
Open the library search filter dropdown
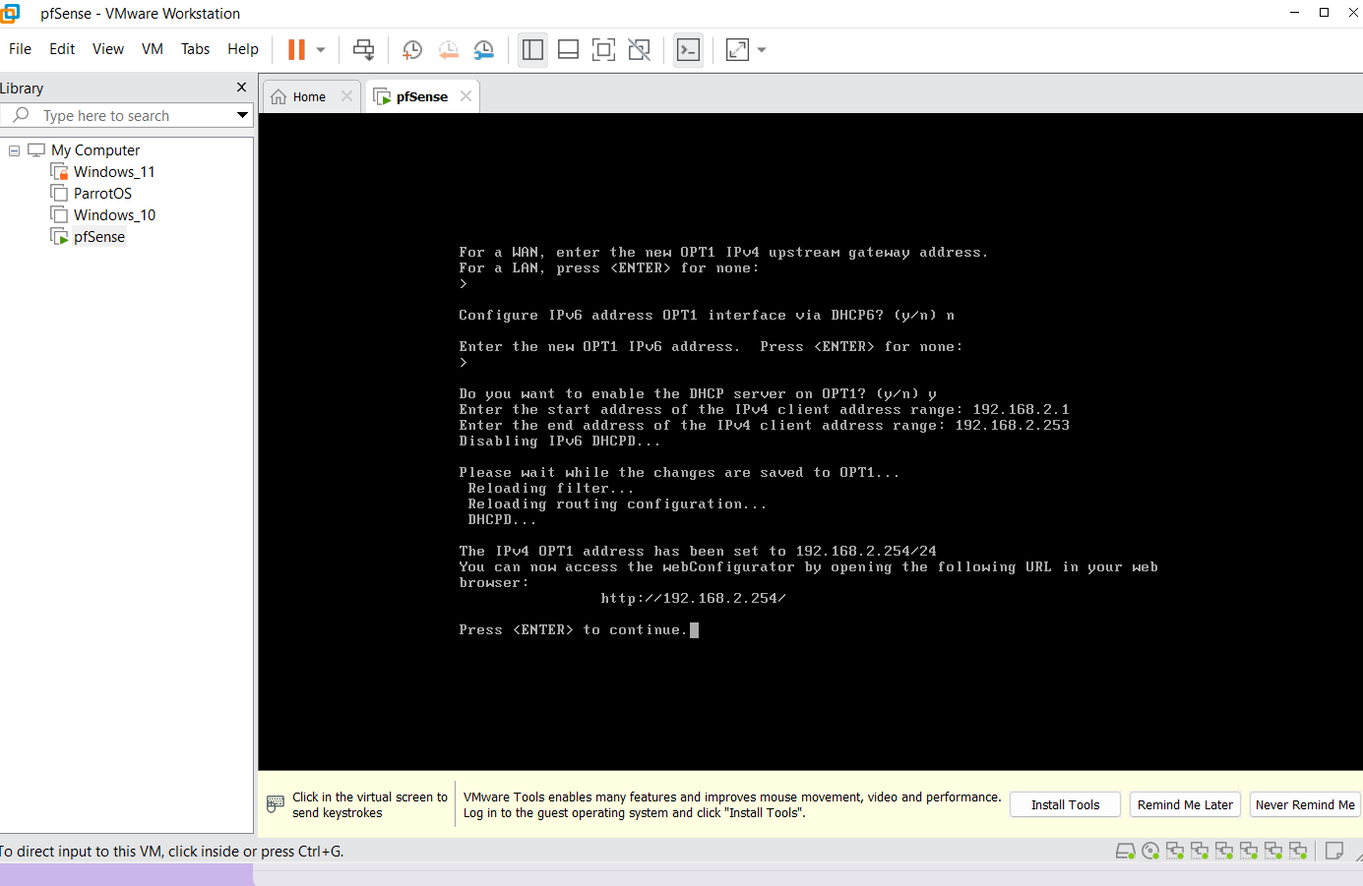pos(242,115)
